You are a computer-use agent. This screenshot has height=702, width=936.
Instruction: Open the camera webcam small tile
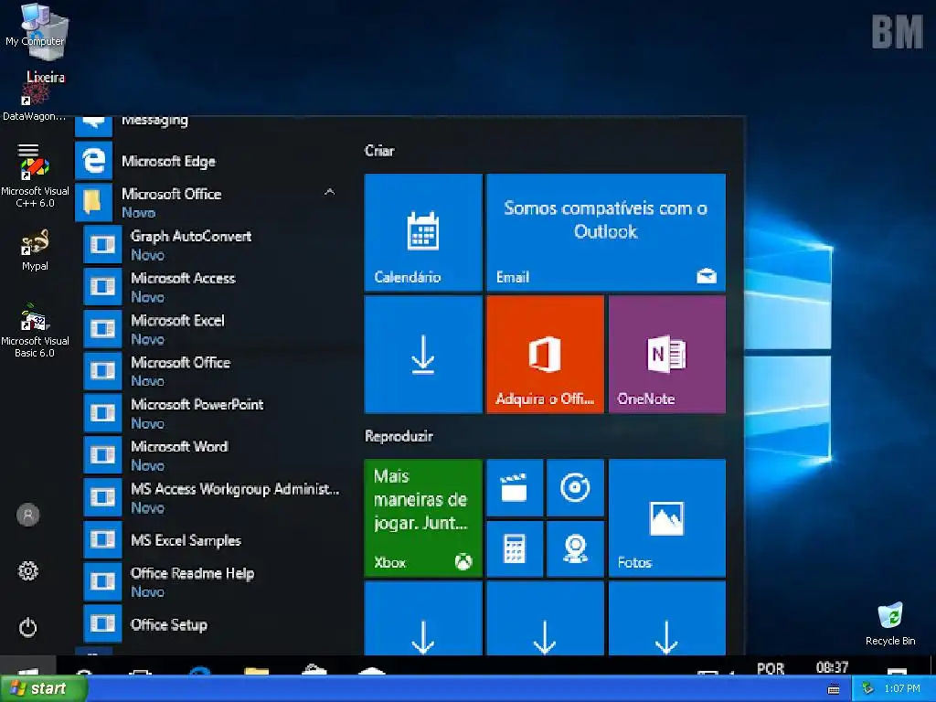(575, 548)
